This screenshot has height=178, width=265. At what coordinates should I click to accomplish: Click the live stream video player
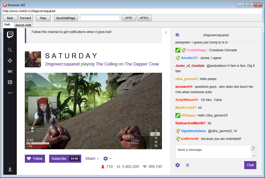pos(93,111)
